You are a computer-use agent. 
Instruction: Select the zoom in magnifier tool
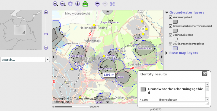coord(55,4)
